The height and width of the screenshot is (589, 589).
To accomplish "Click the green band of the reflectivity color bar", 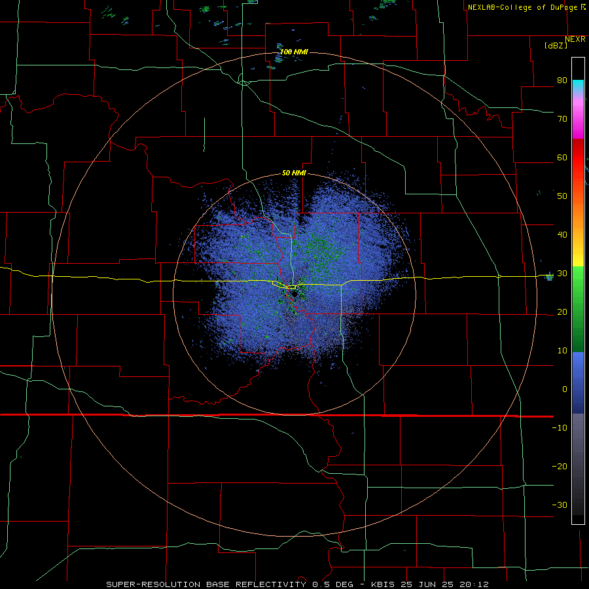I will (x=578, y=310).
